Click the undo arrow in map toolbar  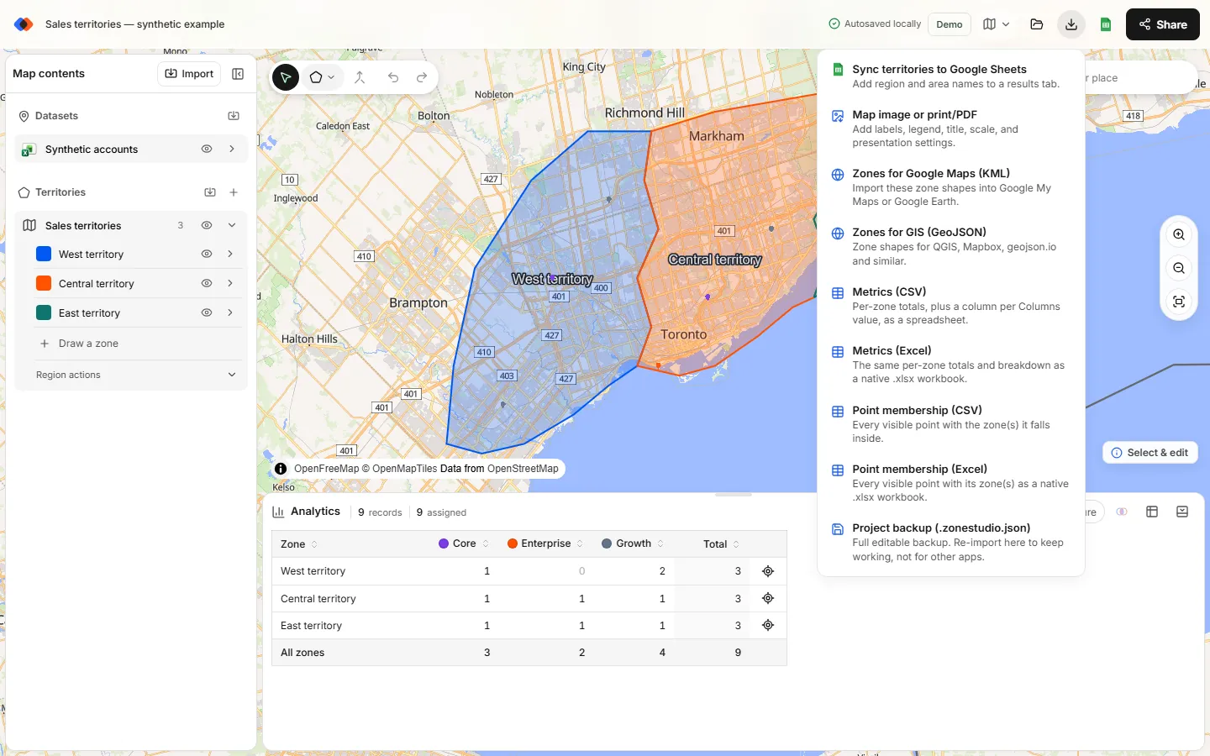tap(393, 77)
